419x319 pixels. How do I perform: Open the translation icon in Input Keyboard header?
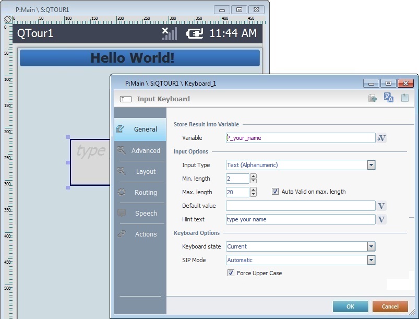(388, 98)
